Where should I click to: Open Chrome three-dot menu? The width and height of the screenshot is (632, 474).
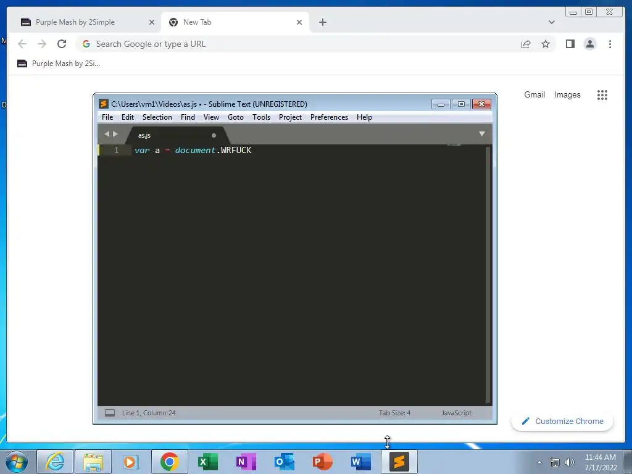pos(610,44)
